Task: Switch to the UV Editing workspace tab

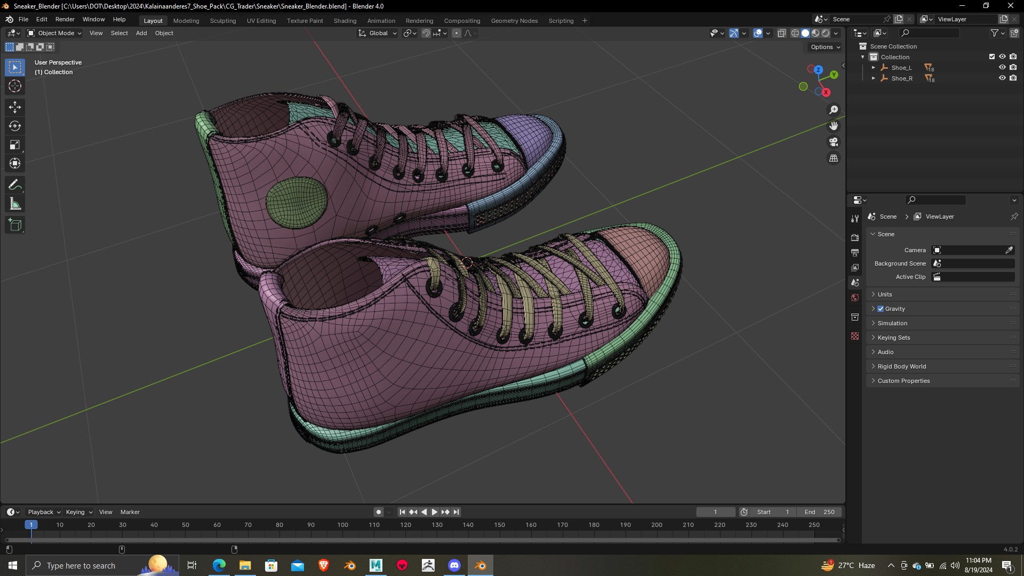Action: click(x=261, y=21)
